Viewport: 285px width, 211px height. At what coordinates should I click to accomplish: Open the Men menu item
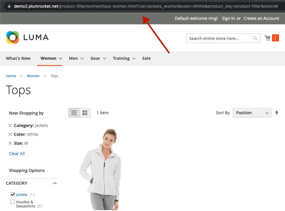pos(73,58)
